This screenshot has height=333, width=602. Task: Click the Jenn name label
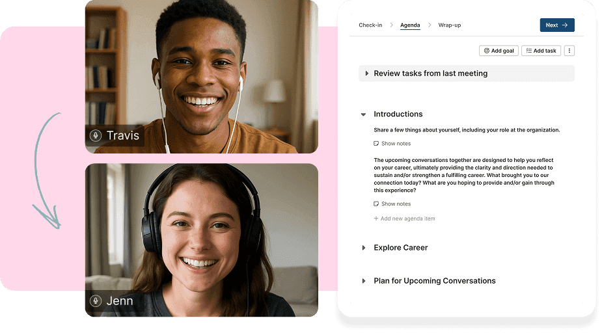[120, 300]
